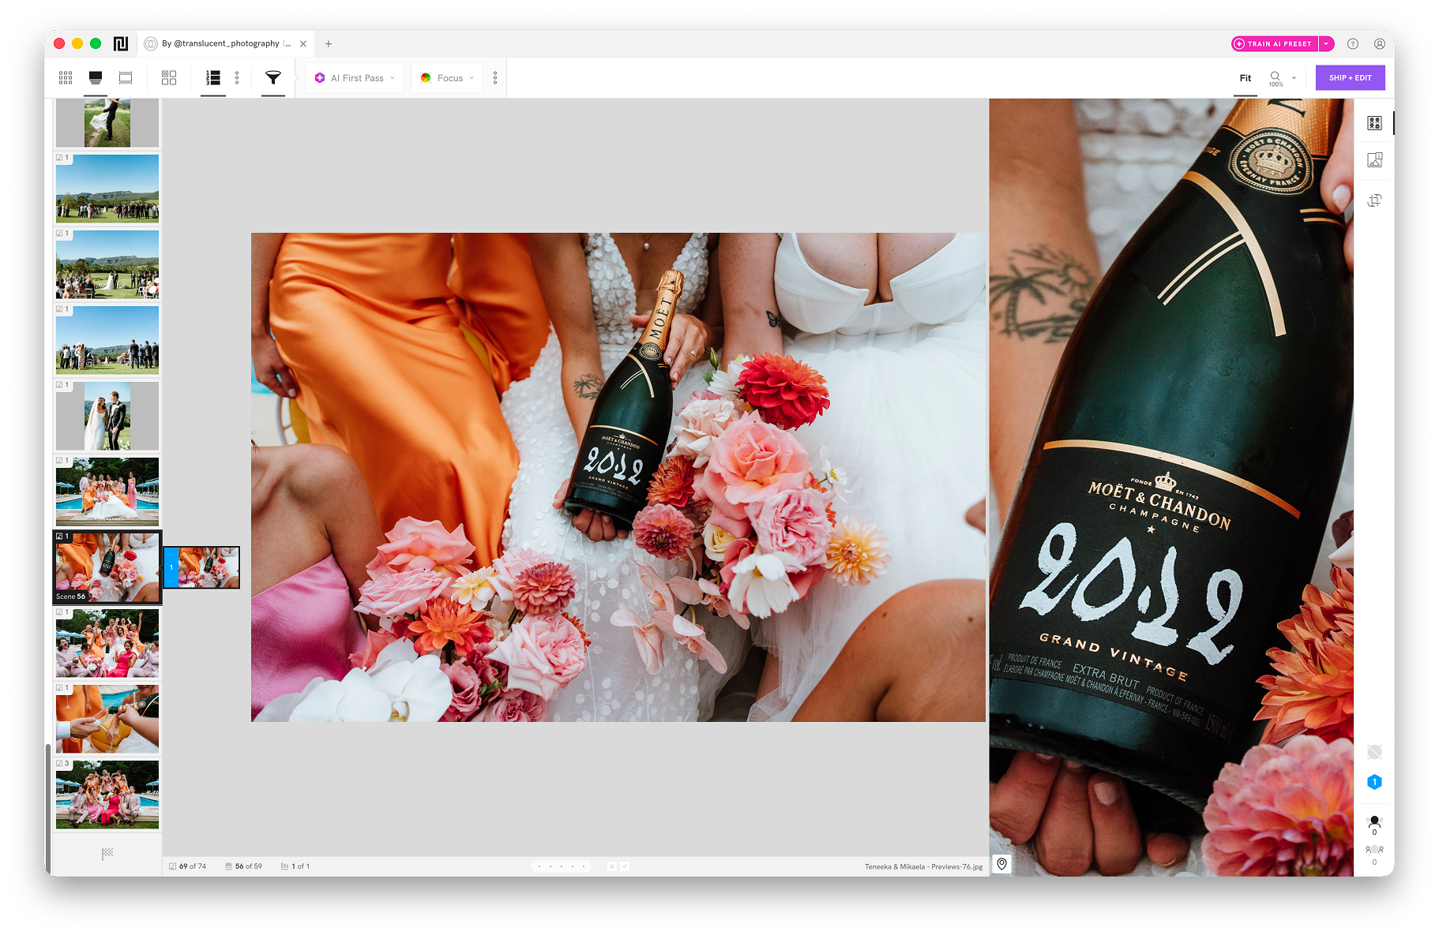The height and width of the screenshot is (935, 1439).
Task: Expand the AI First Pass dropdown
Action: pyautogui.click(x=355, y=77)
